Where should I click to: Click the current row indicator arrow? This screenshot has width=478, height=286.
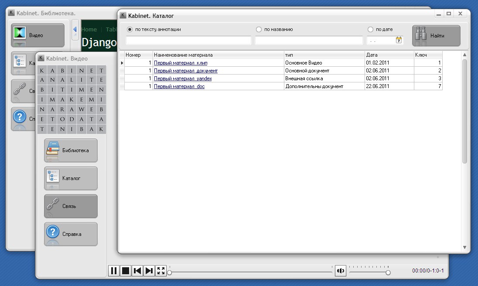click(x=122, y=63)
